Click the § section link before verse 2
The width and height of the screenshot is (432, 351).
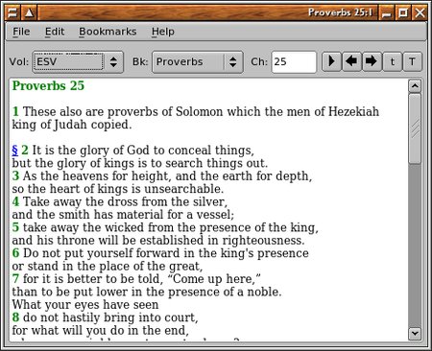tap(15, 151)
